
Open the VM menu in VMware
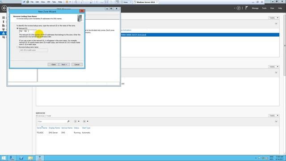click(x=49, y=2)
